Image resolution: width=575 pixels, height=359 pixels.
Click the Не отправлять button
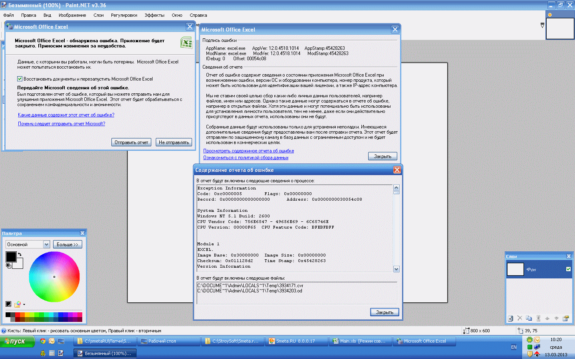[x=174, y=142]
